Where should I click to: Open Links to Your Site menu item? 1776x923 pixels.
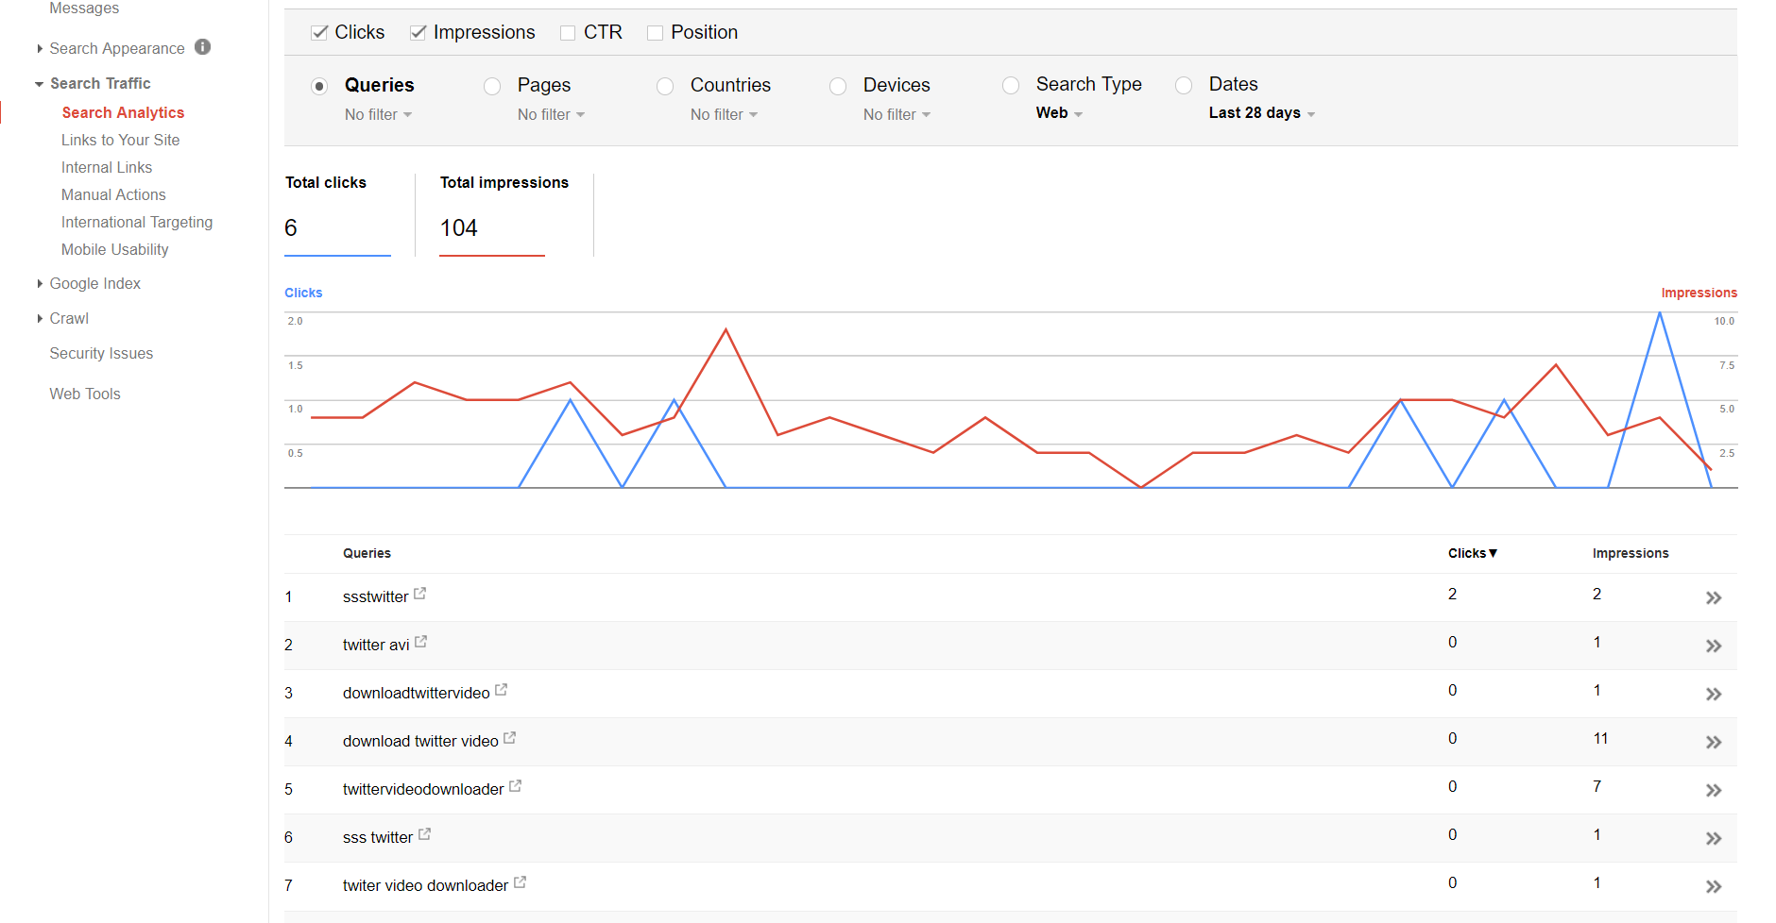point(120,141)
